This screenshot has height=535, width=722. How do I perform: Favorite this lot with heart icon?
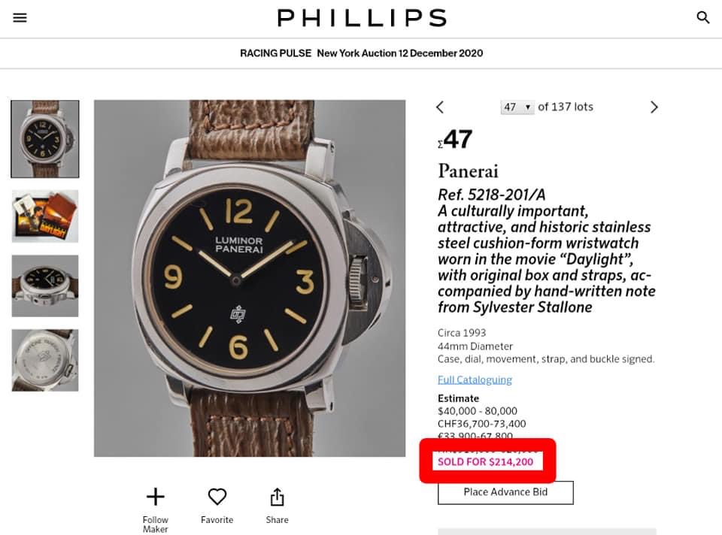click(217, 497)
